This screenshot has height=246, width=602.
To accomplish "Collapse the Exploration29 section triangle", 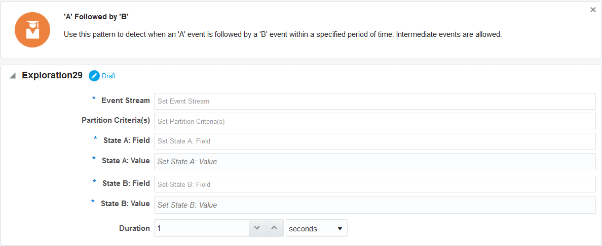I will [13, 76].
